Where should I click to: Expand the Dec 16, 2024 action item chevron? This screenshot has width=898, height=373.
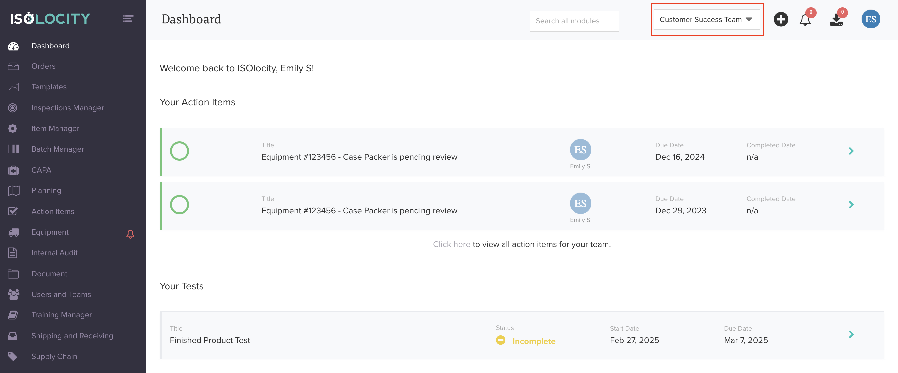click(851, 151)
